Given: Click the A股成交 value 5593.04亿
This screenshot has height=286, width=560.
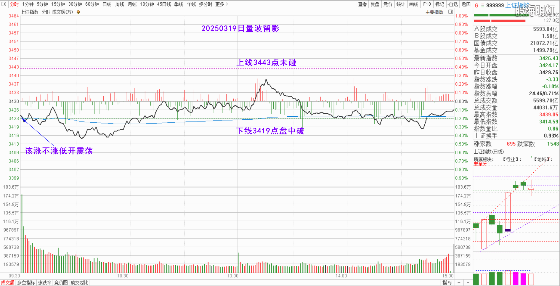Looking at the screenshot, I should (x=545, y=29).
